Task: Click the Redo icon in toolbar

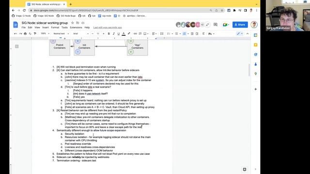Action: coord(20,34)
